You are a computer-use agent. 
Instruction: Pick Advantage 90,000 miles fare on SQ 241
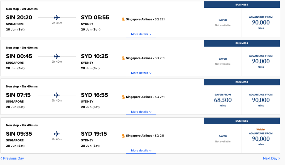coord(261,100)
